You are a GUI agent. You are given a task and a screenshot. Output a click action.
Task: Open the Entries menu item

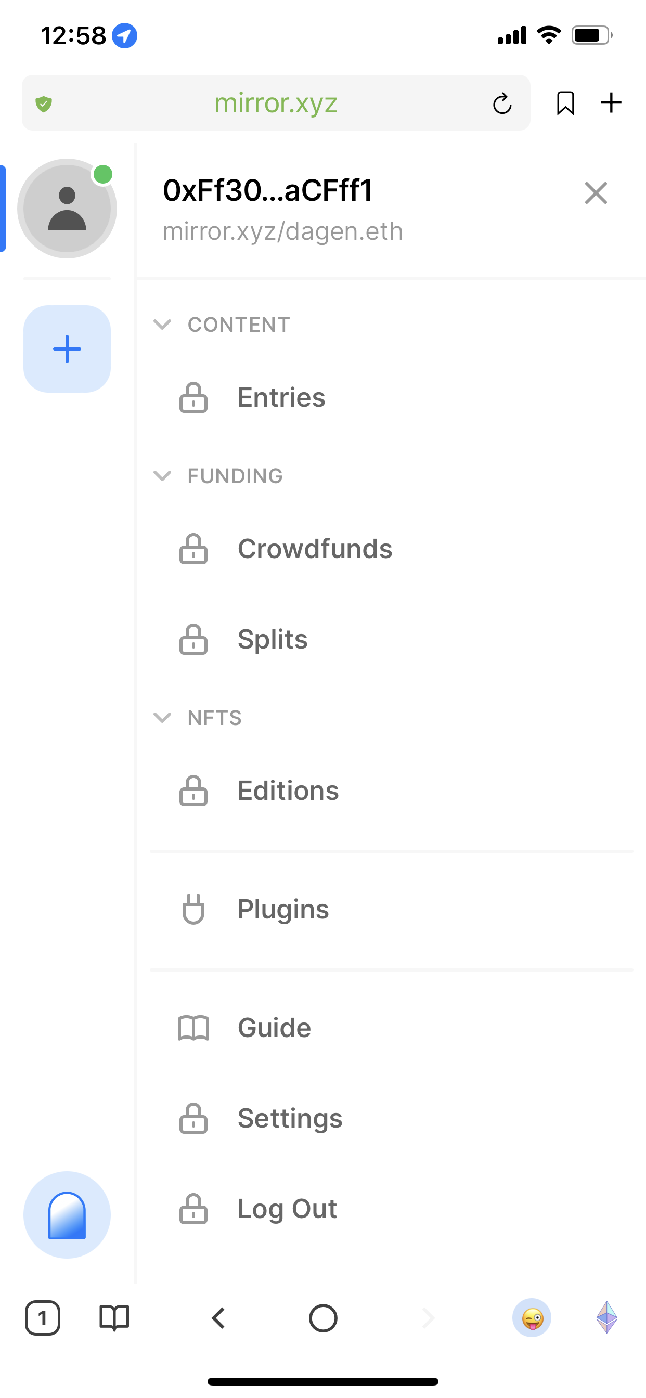click(281, 398)
